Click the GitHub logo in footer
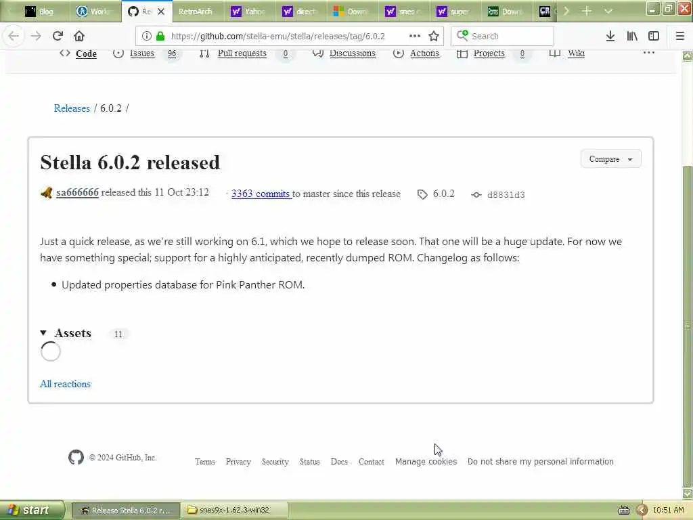Screen dimensions: 693x520 (76, 457)
